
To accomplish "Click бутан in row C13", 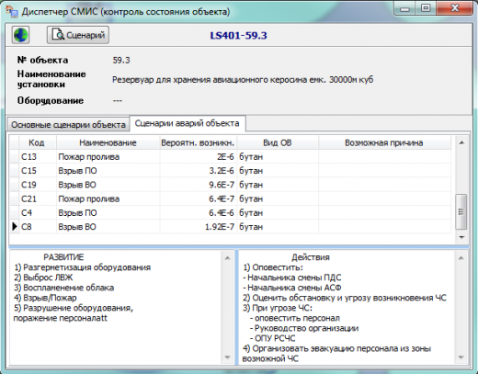I will pos(251,157).
